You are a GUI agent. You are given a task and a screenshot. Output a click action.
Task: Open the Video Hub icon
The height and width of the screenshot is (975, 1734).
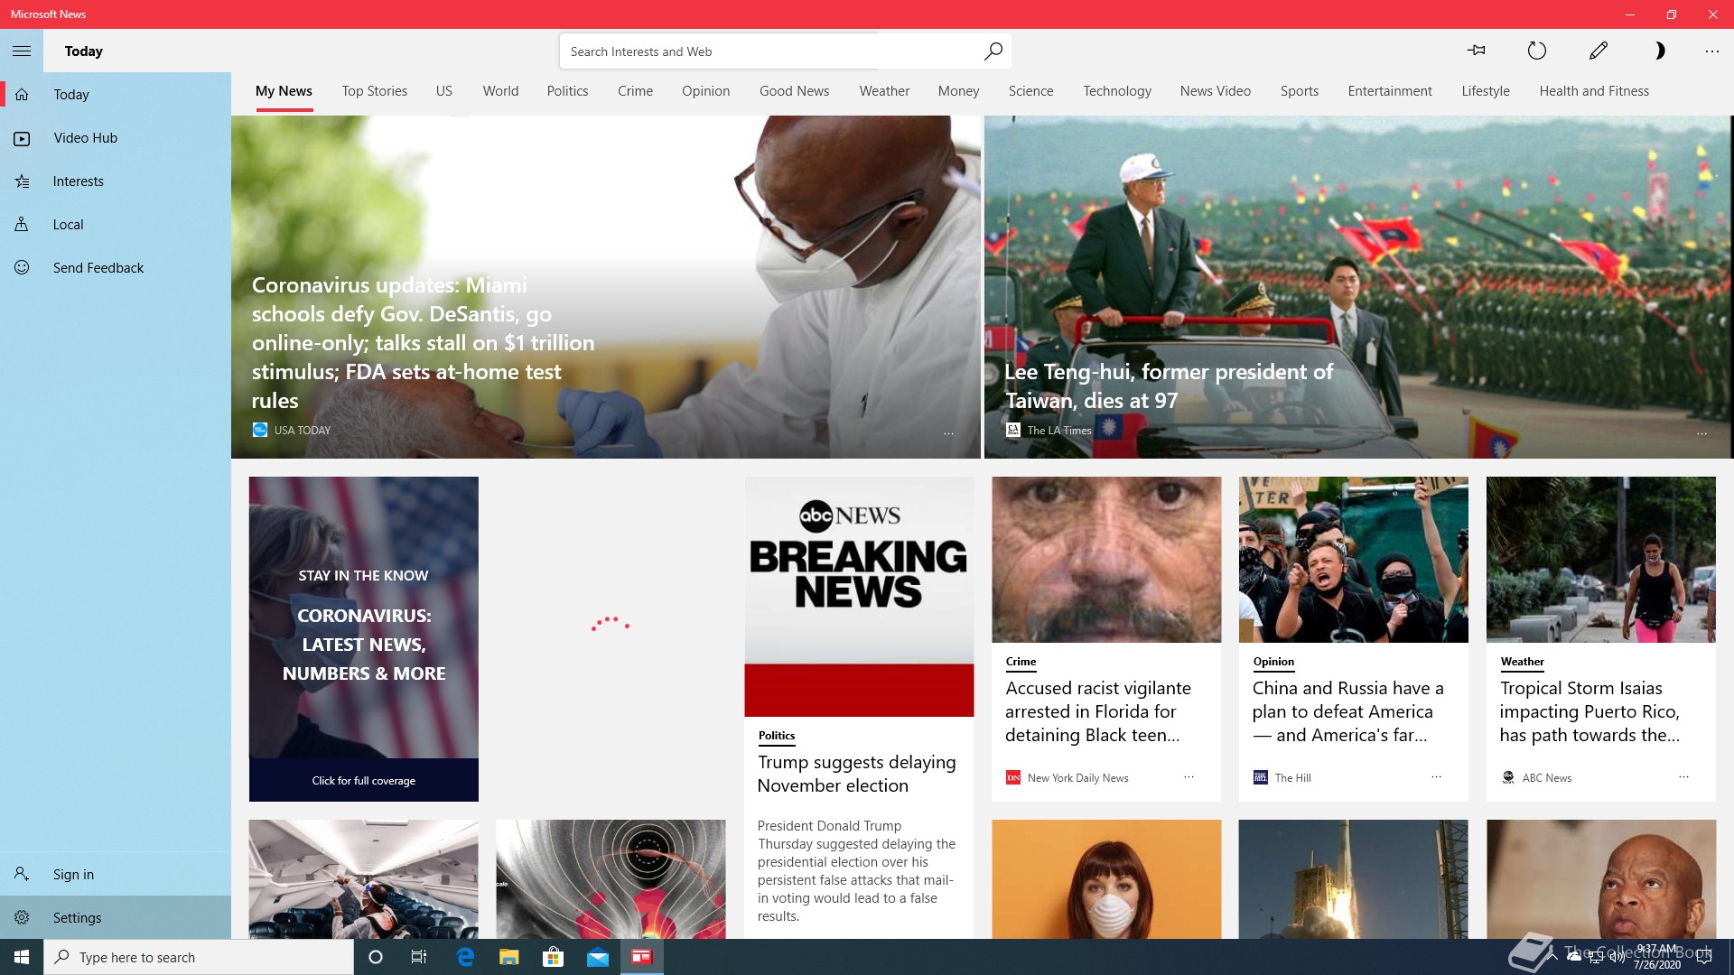[x=22, y=138]
